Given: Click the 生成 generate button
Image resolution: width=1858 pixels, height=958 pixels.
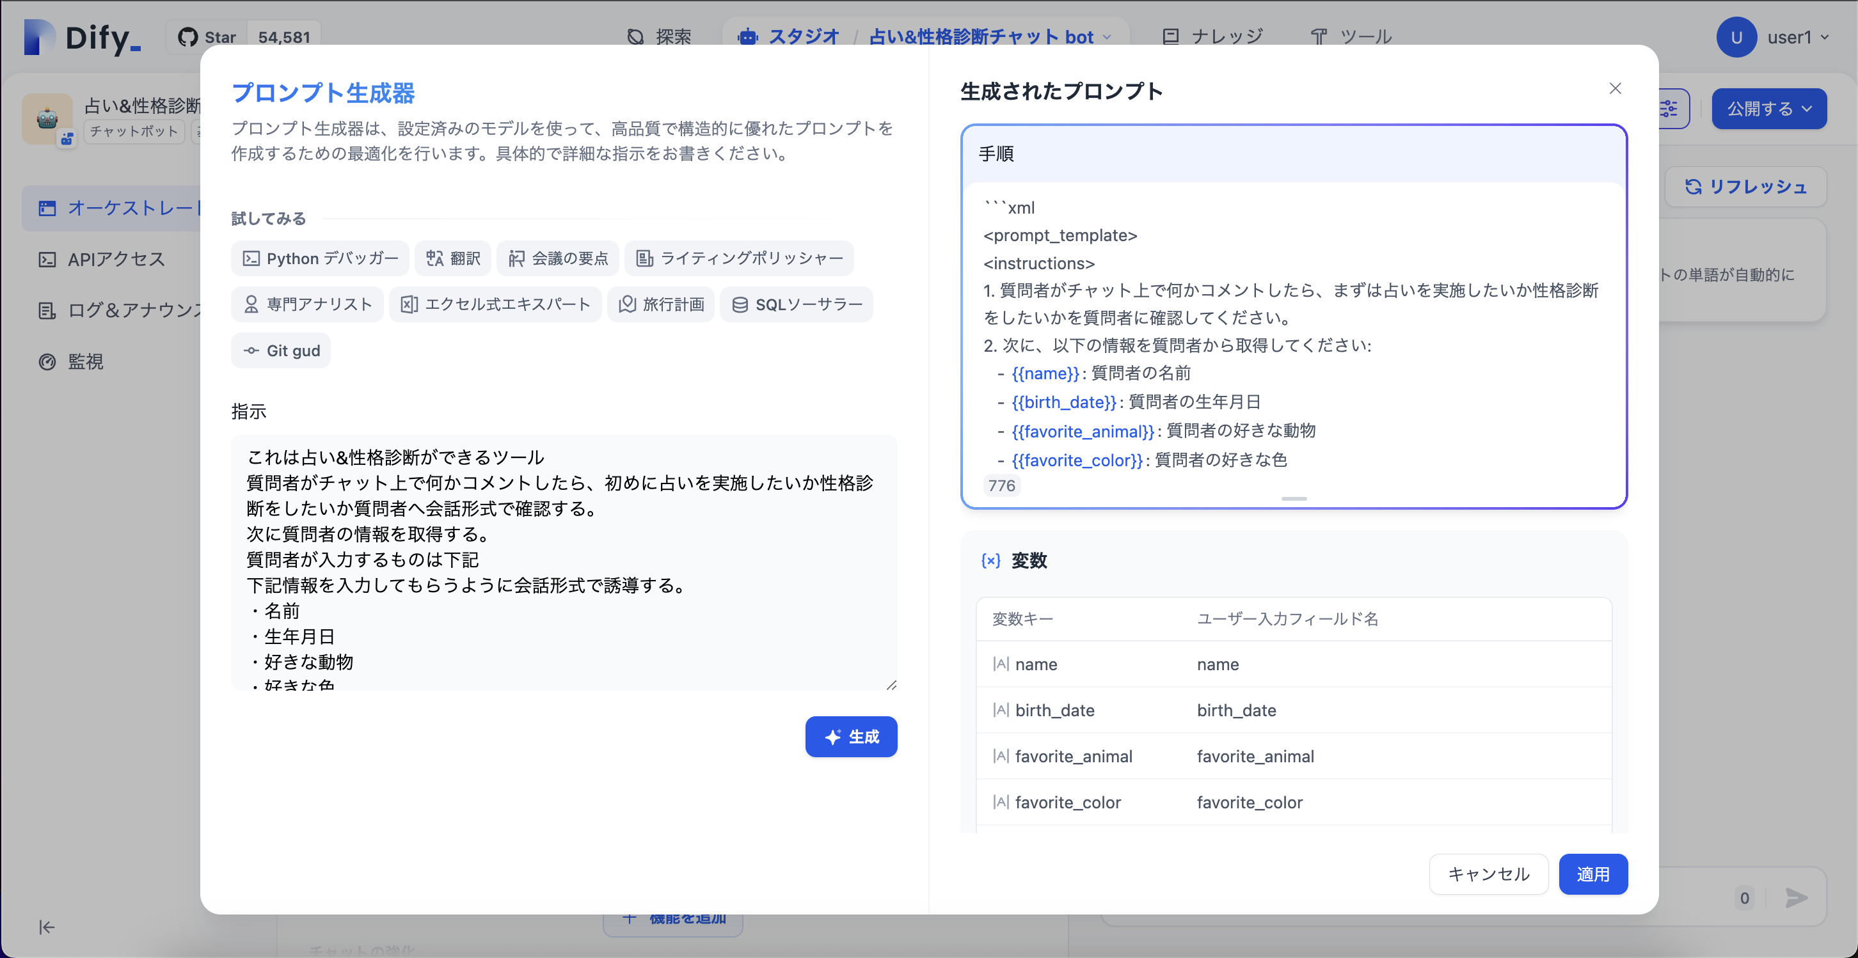Looking at the screenshot, I should [x=851, y=737].
